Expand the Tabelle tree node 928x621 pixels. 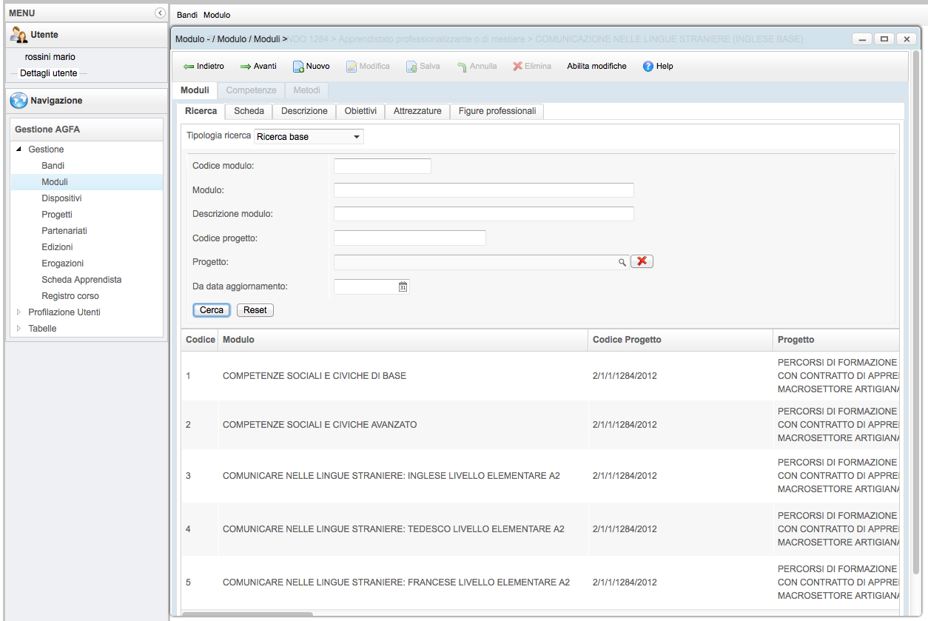(x=19, y=329)
